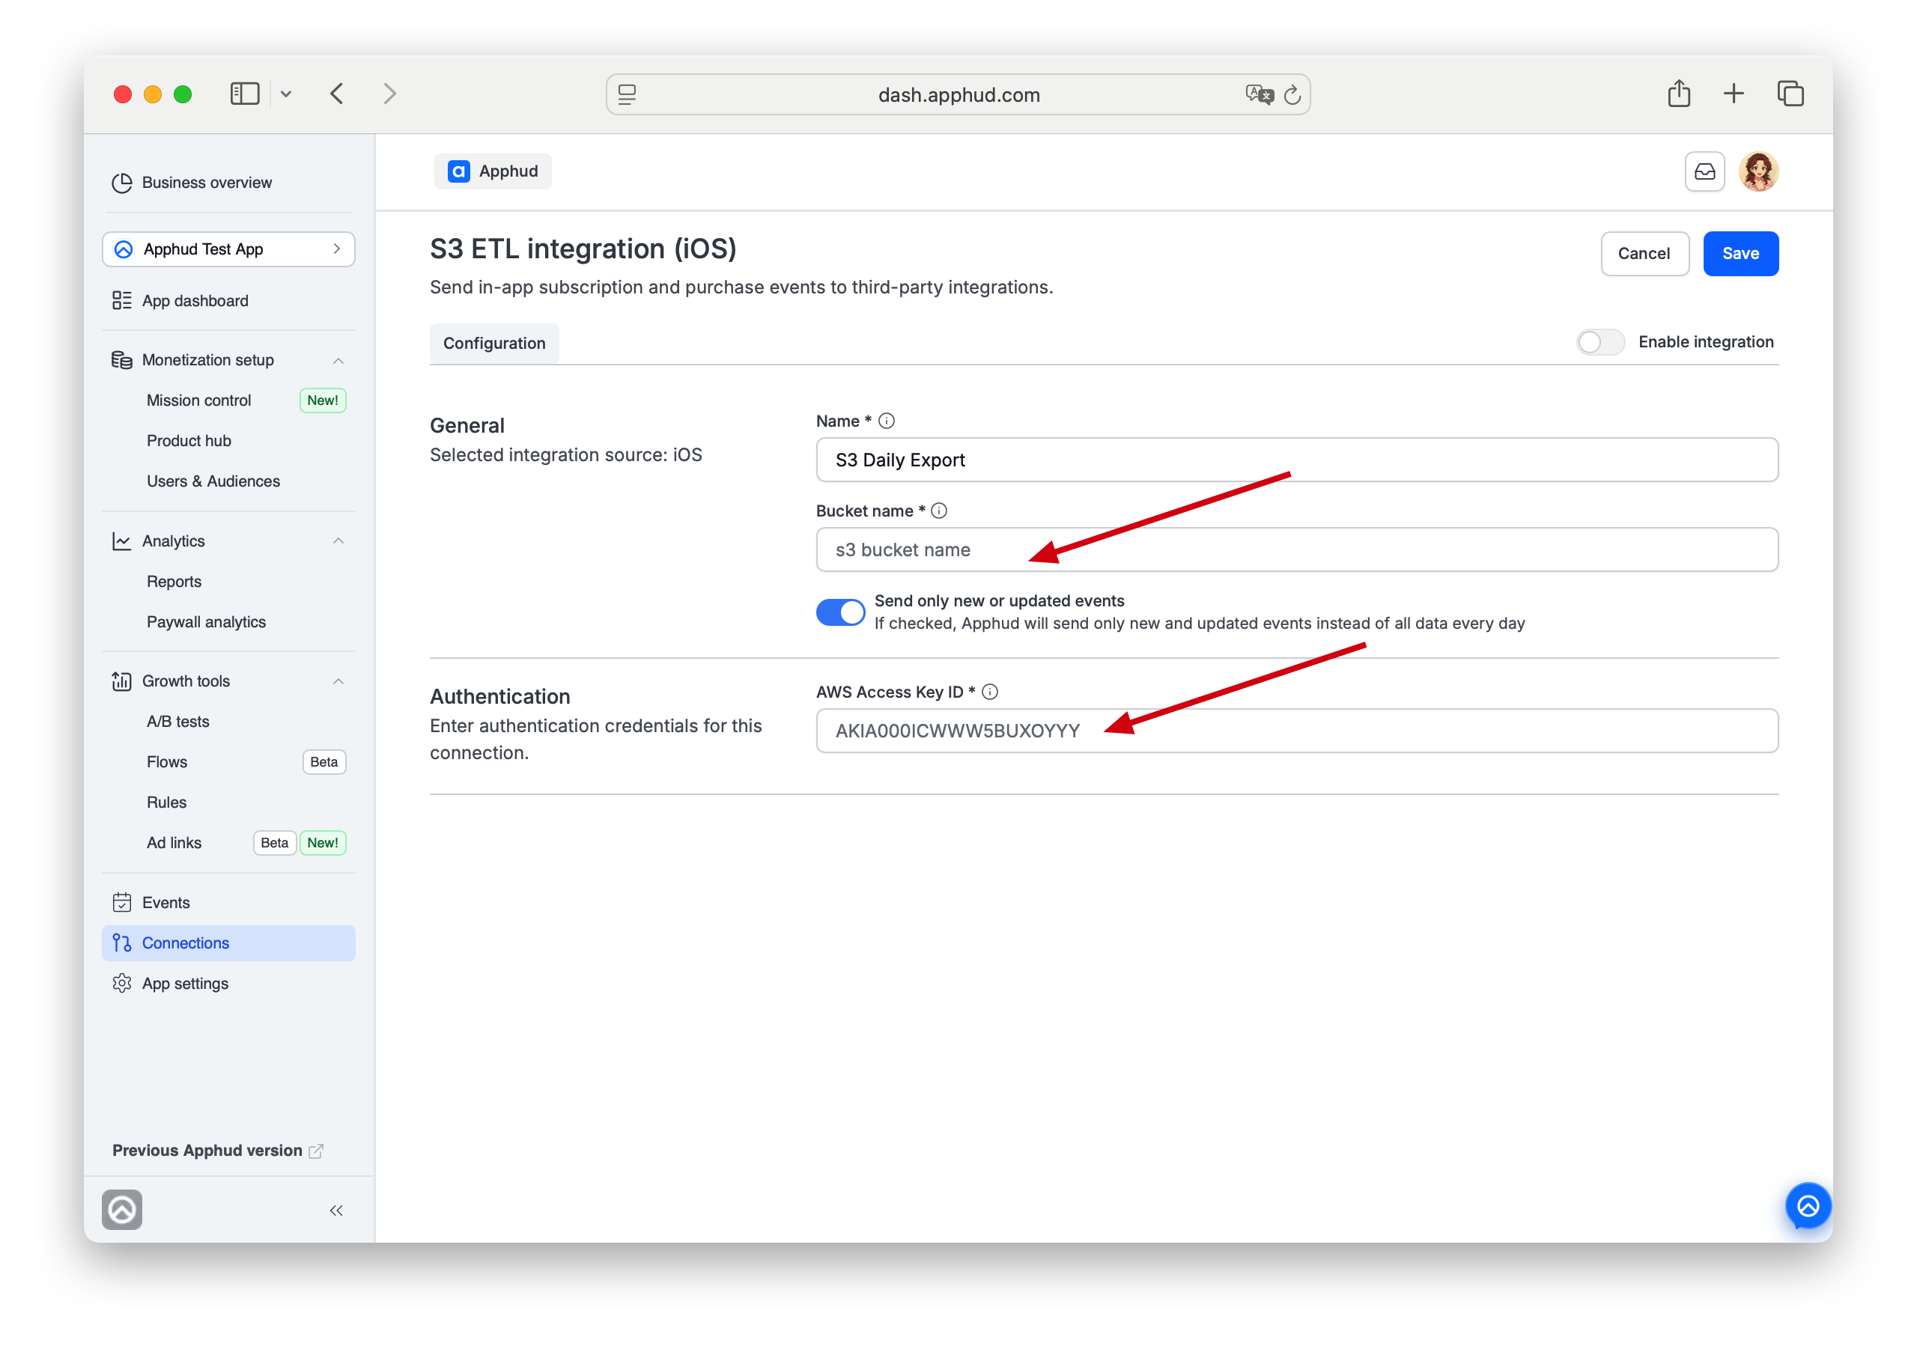Reload the page
Screen dimensions: 1917x1355
(1292, 95)
